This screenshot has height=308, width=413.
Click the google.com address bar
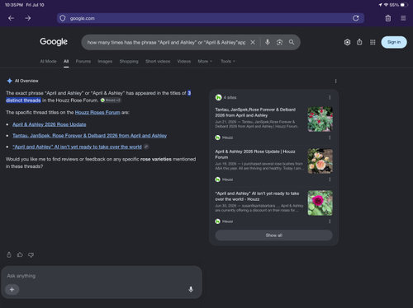[211, 18]
